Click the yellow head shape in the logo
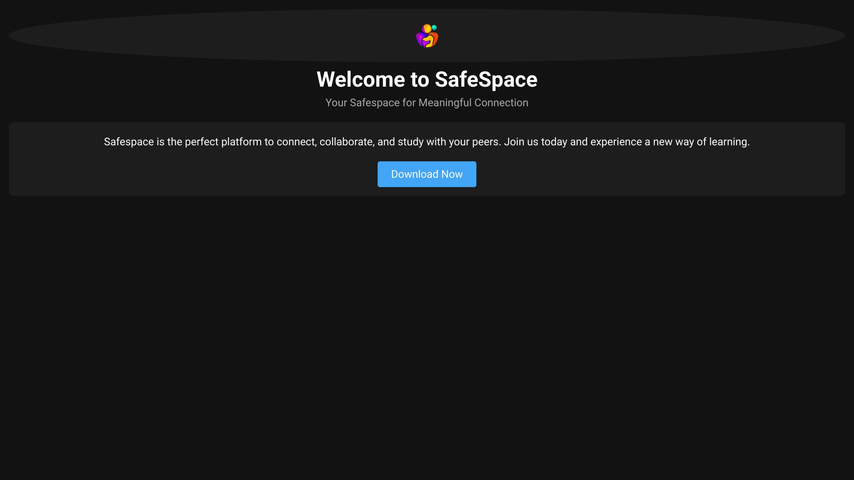The width and height of the screenshot is (854, 480). 427,28
